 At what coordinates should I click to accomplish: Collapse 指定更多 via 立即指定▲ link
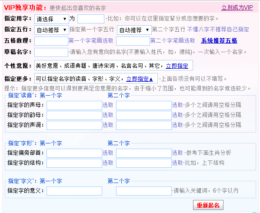coord(140,79)
